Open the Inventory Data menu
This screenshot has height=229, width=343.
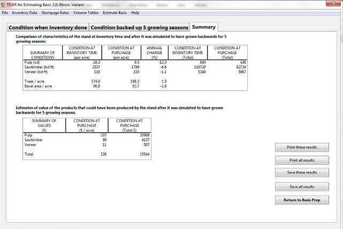(26, 12)
